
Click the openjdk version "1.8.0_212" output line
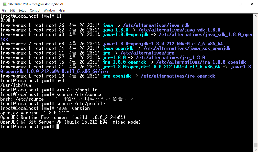pyautogui.click(x=35, y=113)
